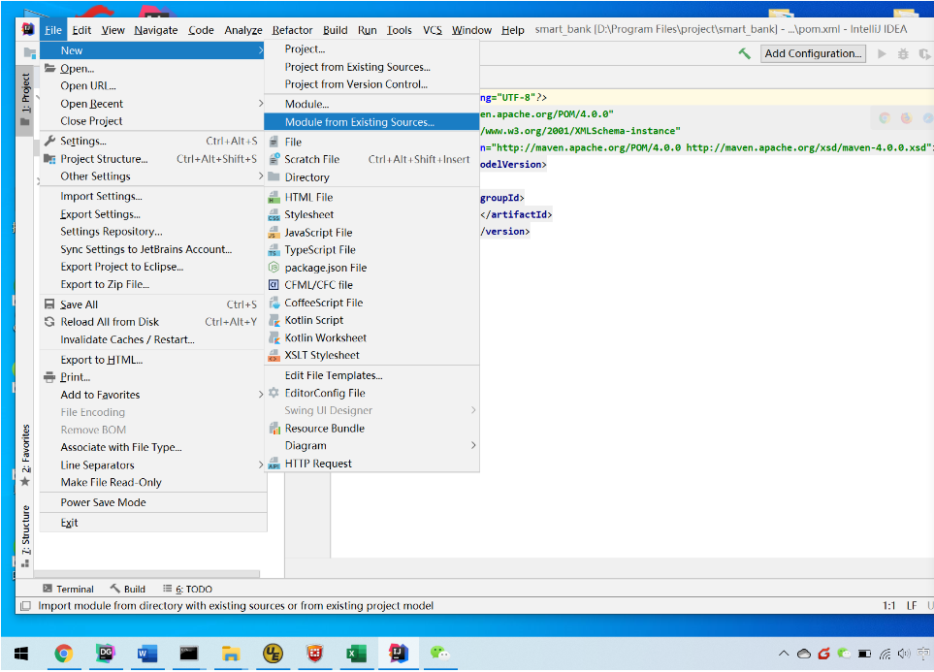Click the Kotlin Script icon
This screenshot has height=672, width=934.
274,320
